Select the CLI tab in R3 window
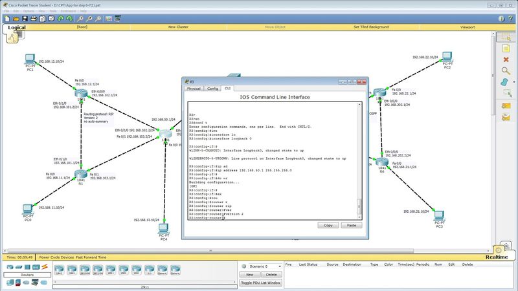This screenshot has height=291, width=518. point(228,88)
